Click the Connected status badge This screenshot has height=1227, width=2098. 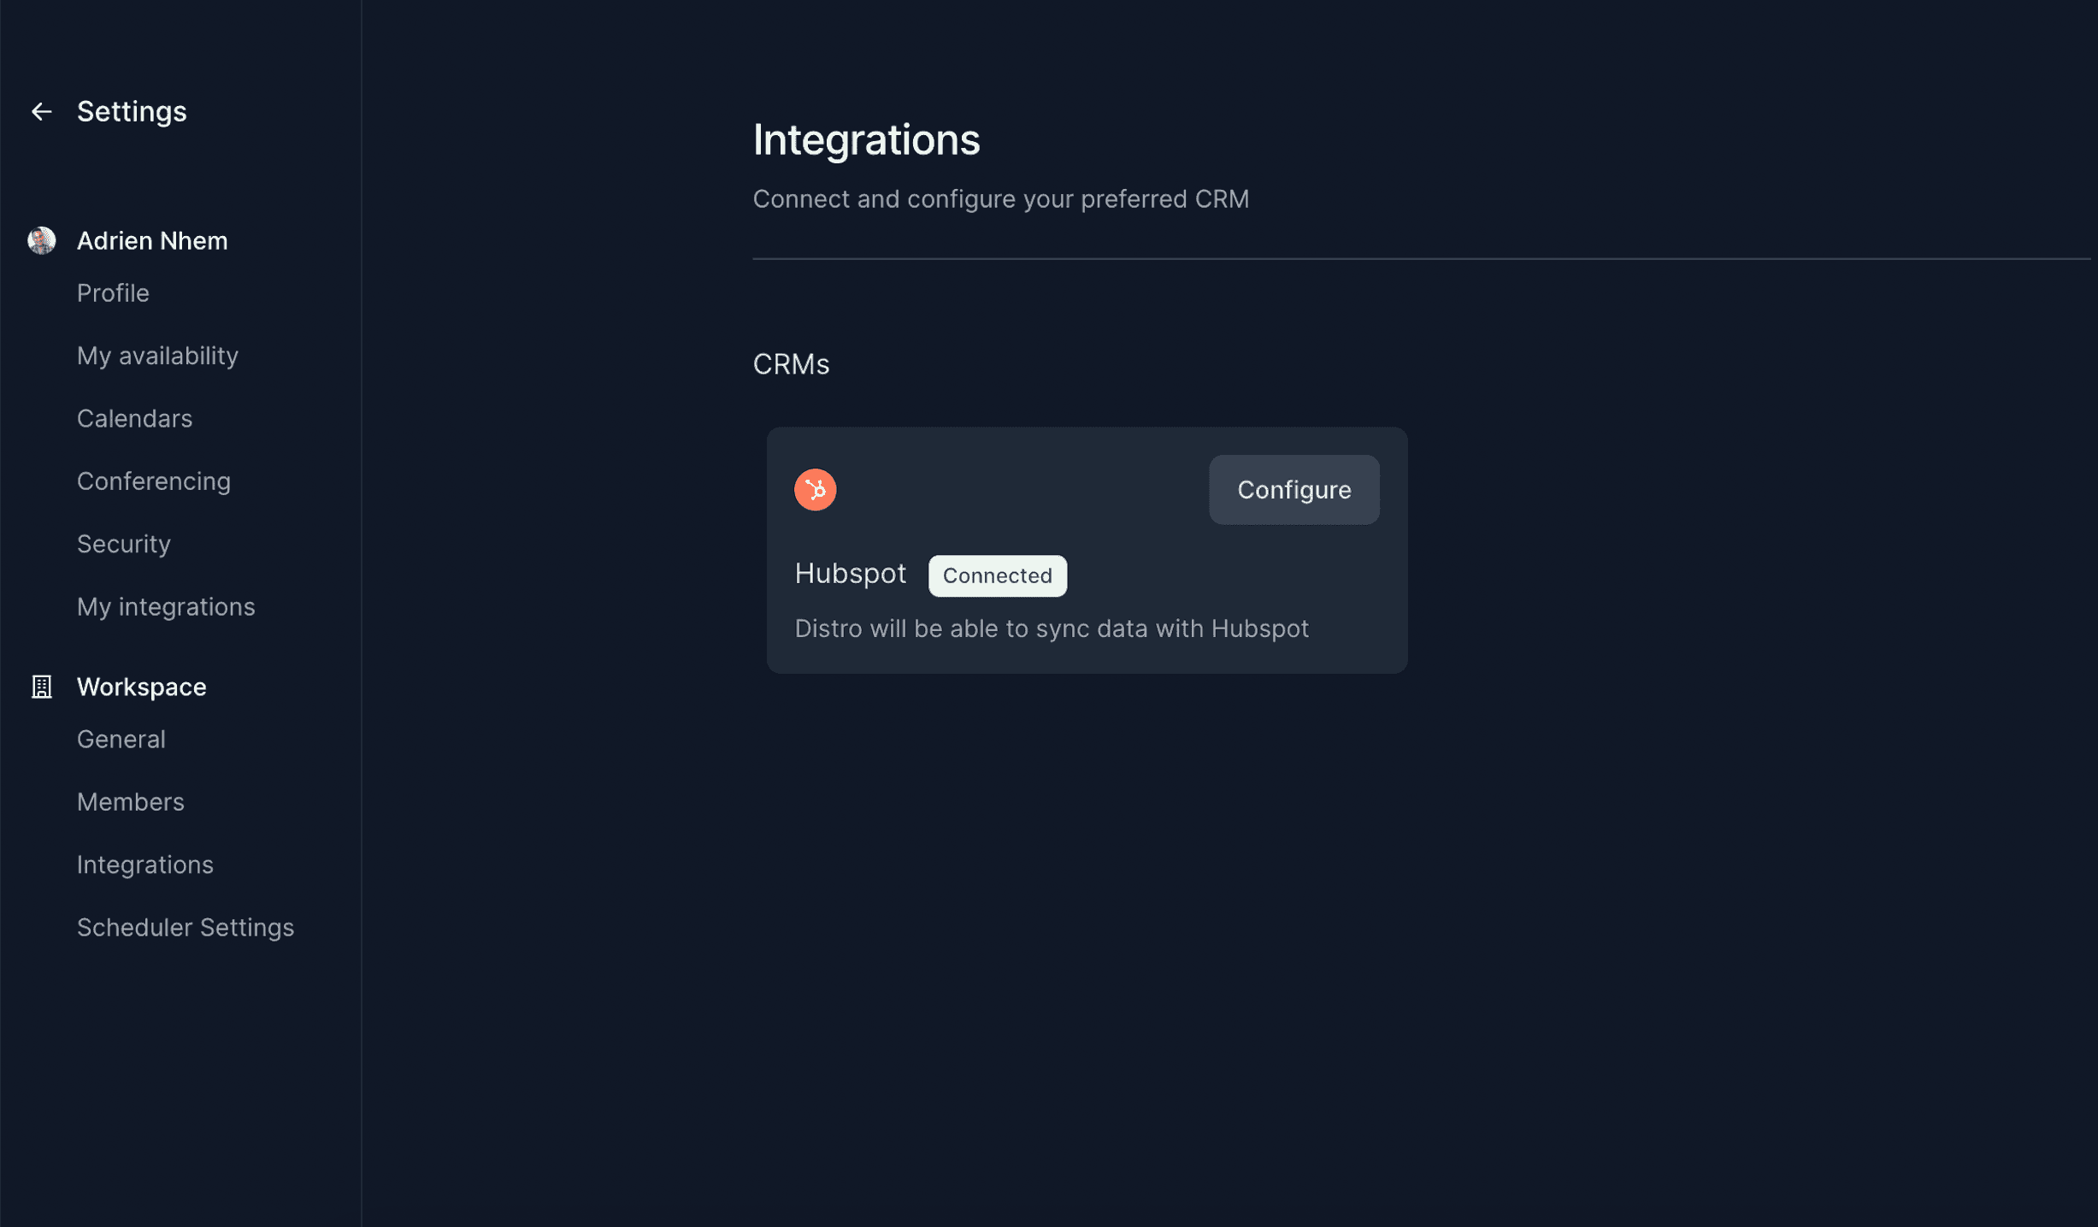pyautogui.click(x=997, y=575)
